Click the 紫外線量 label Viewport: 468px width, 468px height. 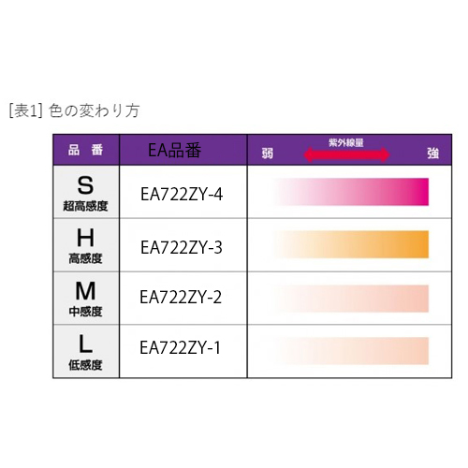346,143
